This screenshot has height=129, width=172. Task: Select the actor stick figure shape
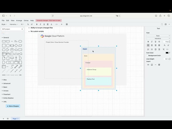coord(16,58)
